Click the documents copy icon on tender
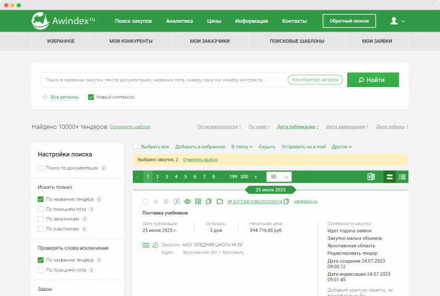 (x=208, y=202)
